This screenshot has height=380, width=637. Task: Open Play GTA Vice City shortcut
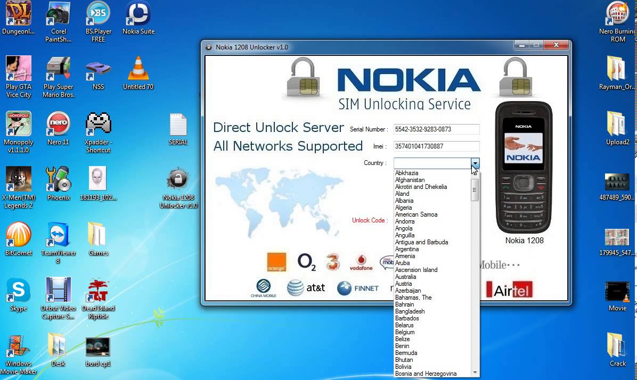[x=18, y=77]
